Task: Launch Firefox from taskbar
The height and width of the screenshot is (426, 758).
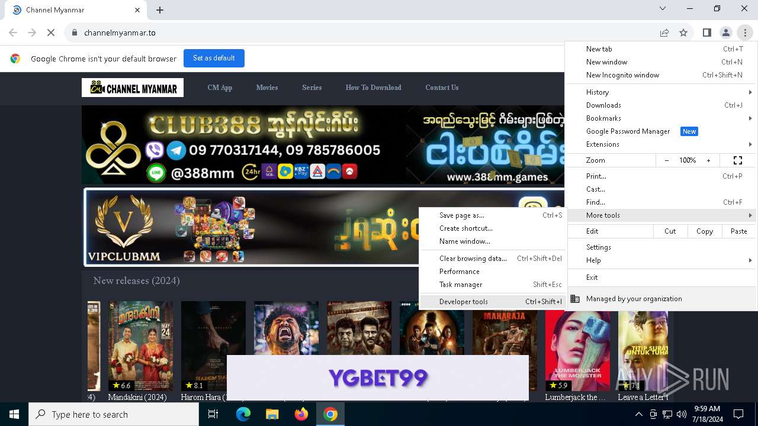Action: (301, 414)
